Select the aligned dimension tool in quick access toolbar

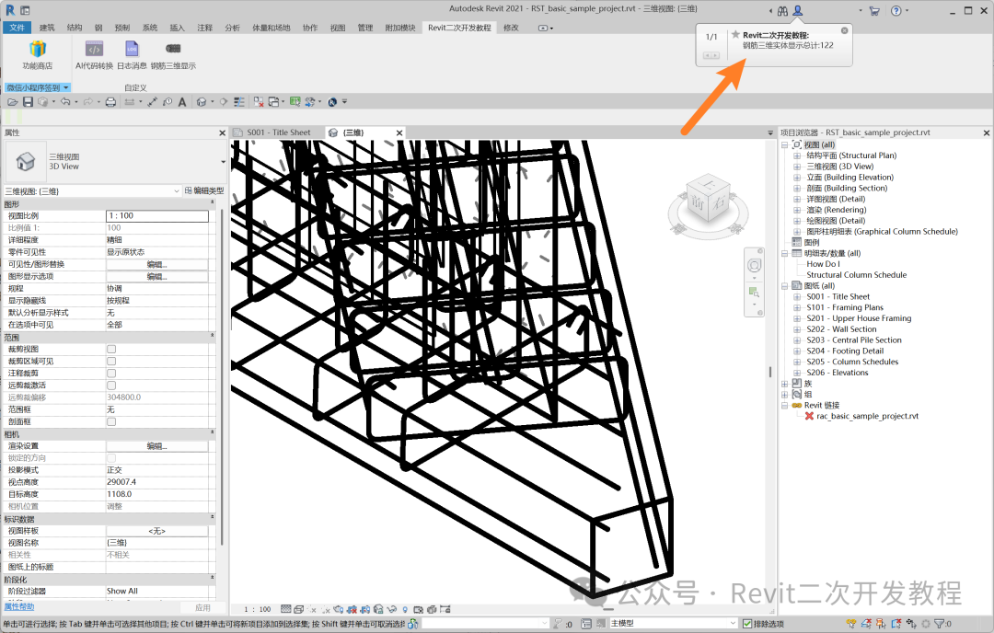click(152, 102)
